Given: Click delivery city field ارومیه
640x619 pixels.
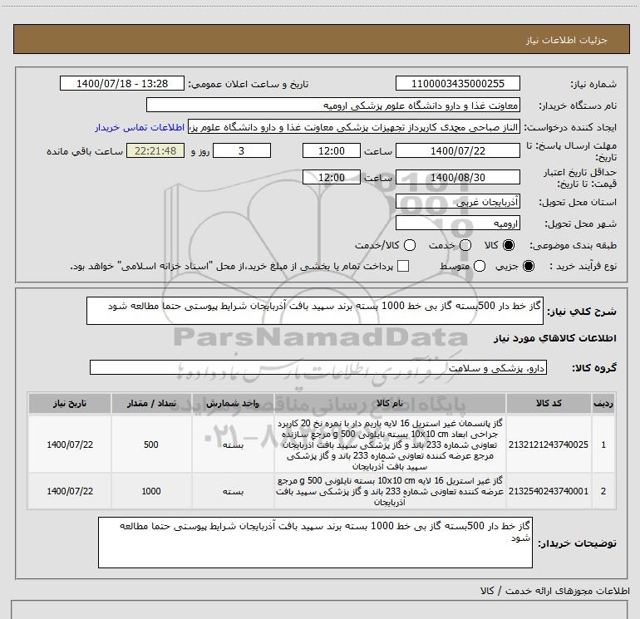Looking at the screenshot, I should click(x=457, y=224).
